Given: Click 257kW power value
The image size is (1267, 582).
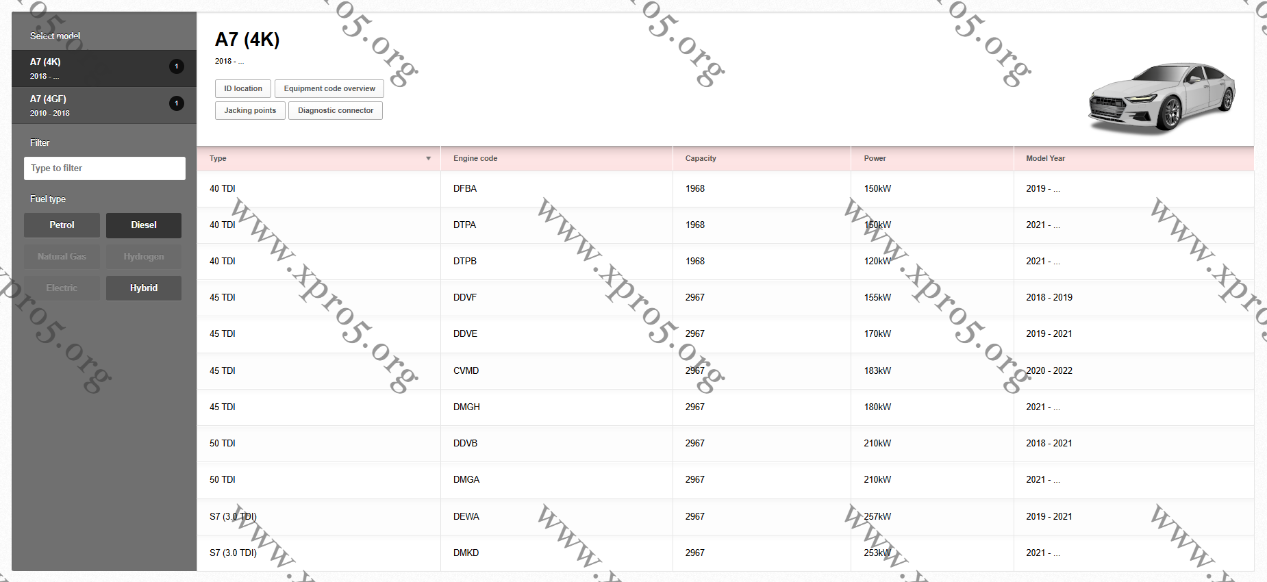Looking at the screenshot, I should 877,516.
